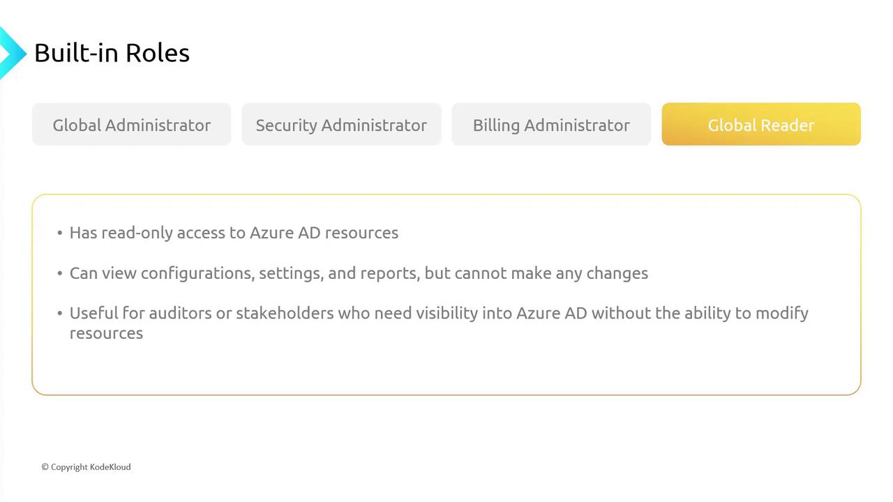Click the bullet dot before "Has read-only"
Screen dimensions: 893x502
pos(60,233)
